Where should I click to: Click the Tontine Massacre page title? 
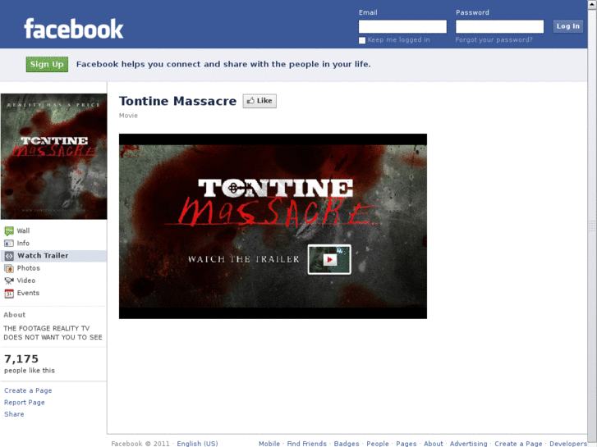pyautogui.click(x=178, y=101)
